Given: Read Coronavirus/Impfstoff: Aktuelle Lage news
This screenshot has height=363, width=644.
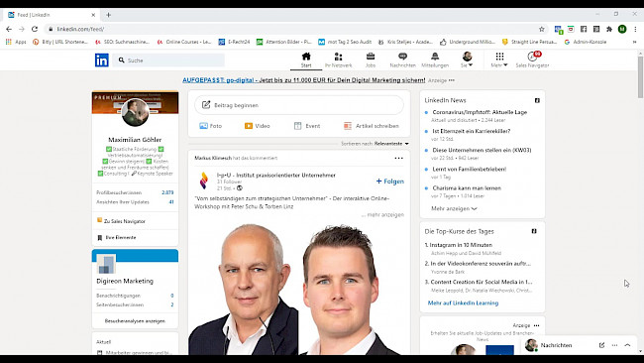Looking at the screenshot, I should 480,112.
